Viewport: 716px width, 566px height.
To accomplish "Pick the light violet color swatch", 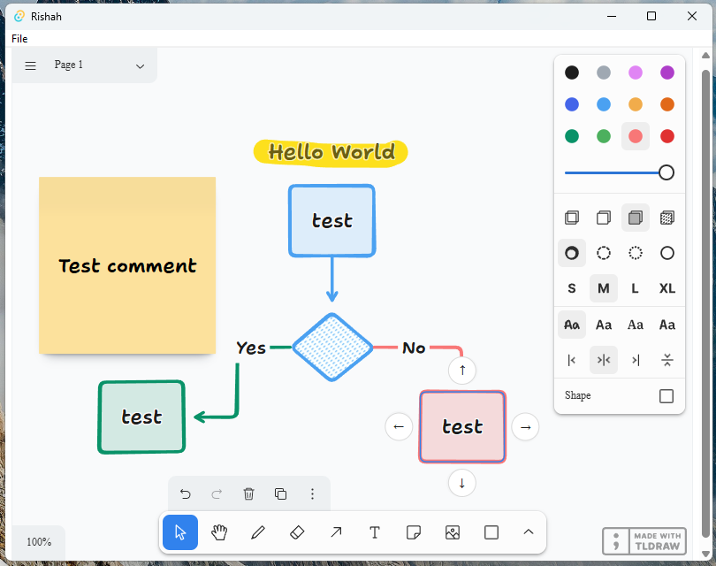I will [x=636, y=73].
